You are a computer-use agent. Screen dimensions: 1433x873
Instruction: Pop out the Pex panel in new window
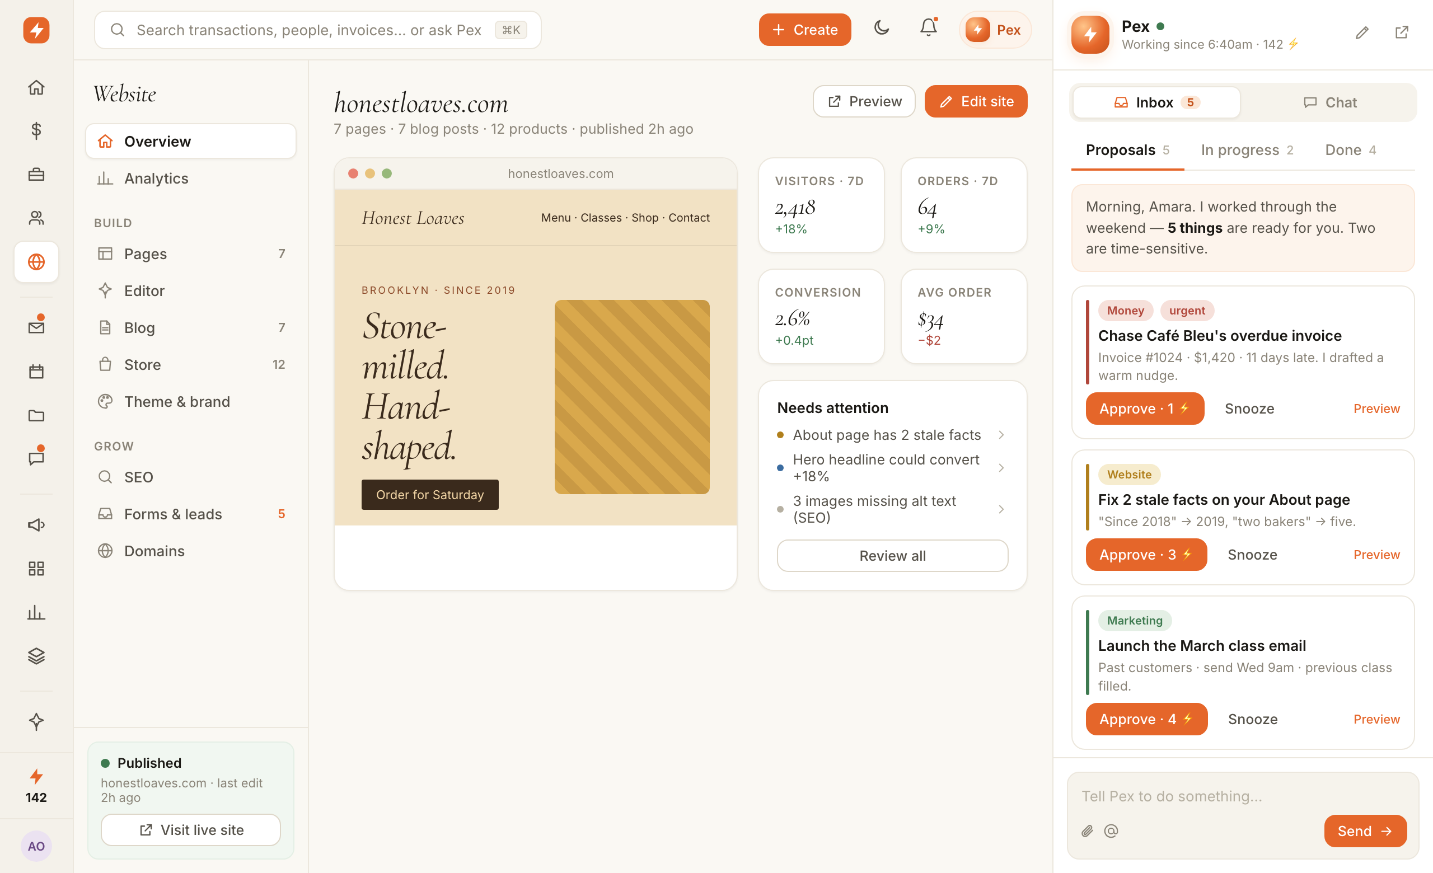[1402, 32]
